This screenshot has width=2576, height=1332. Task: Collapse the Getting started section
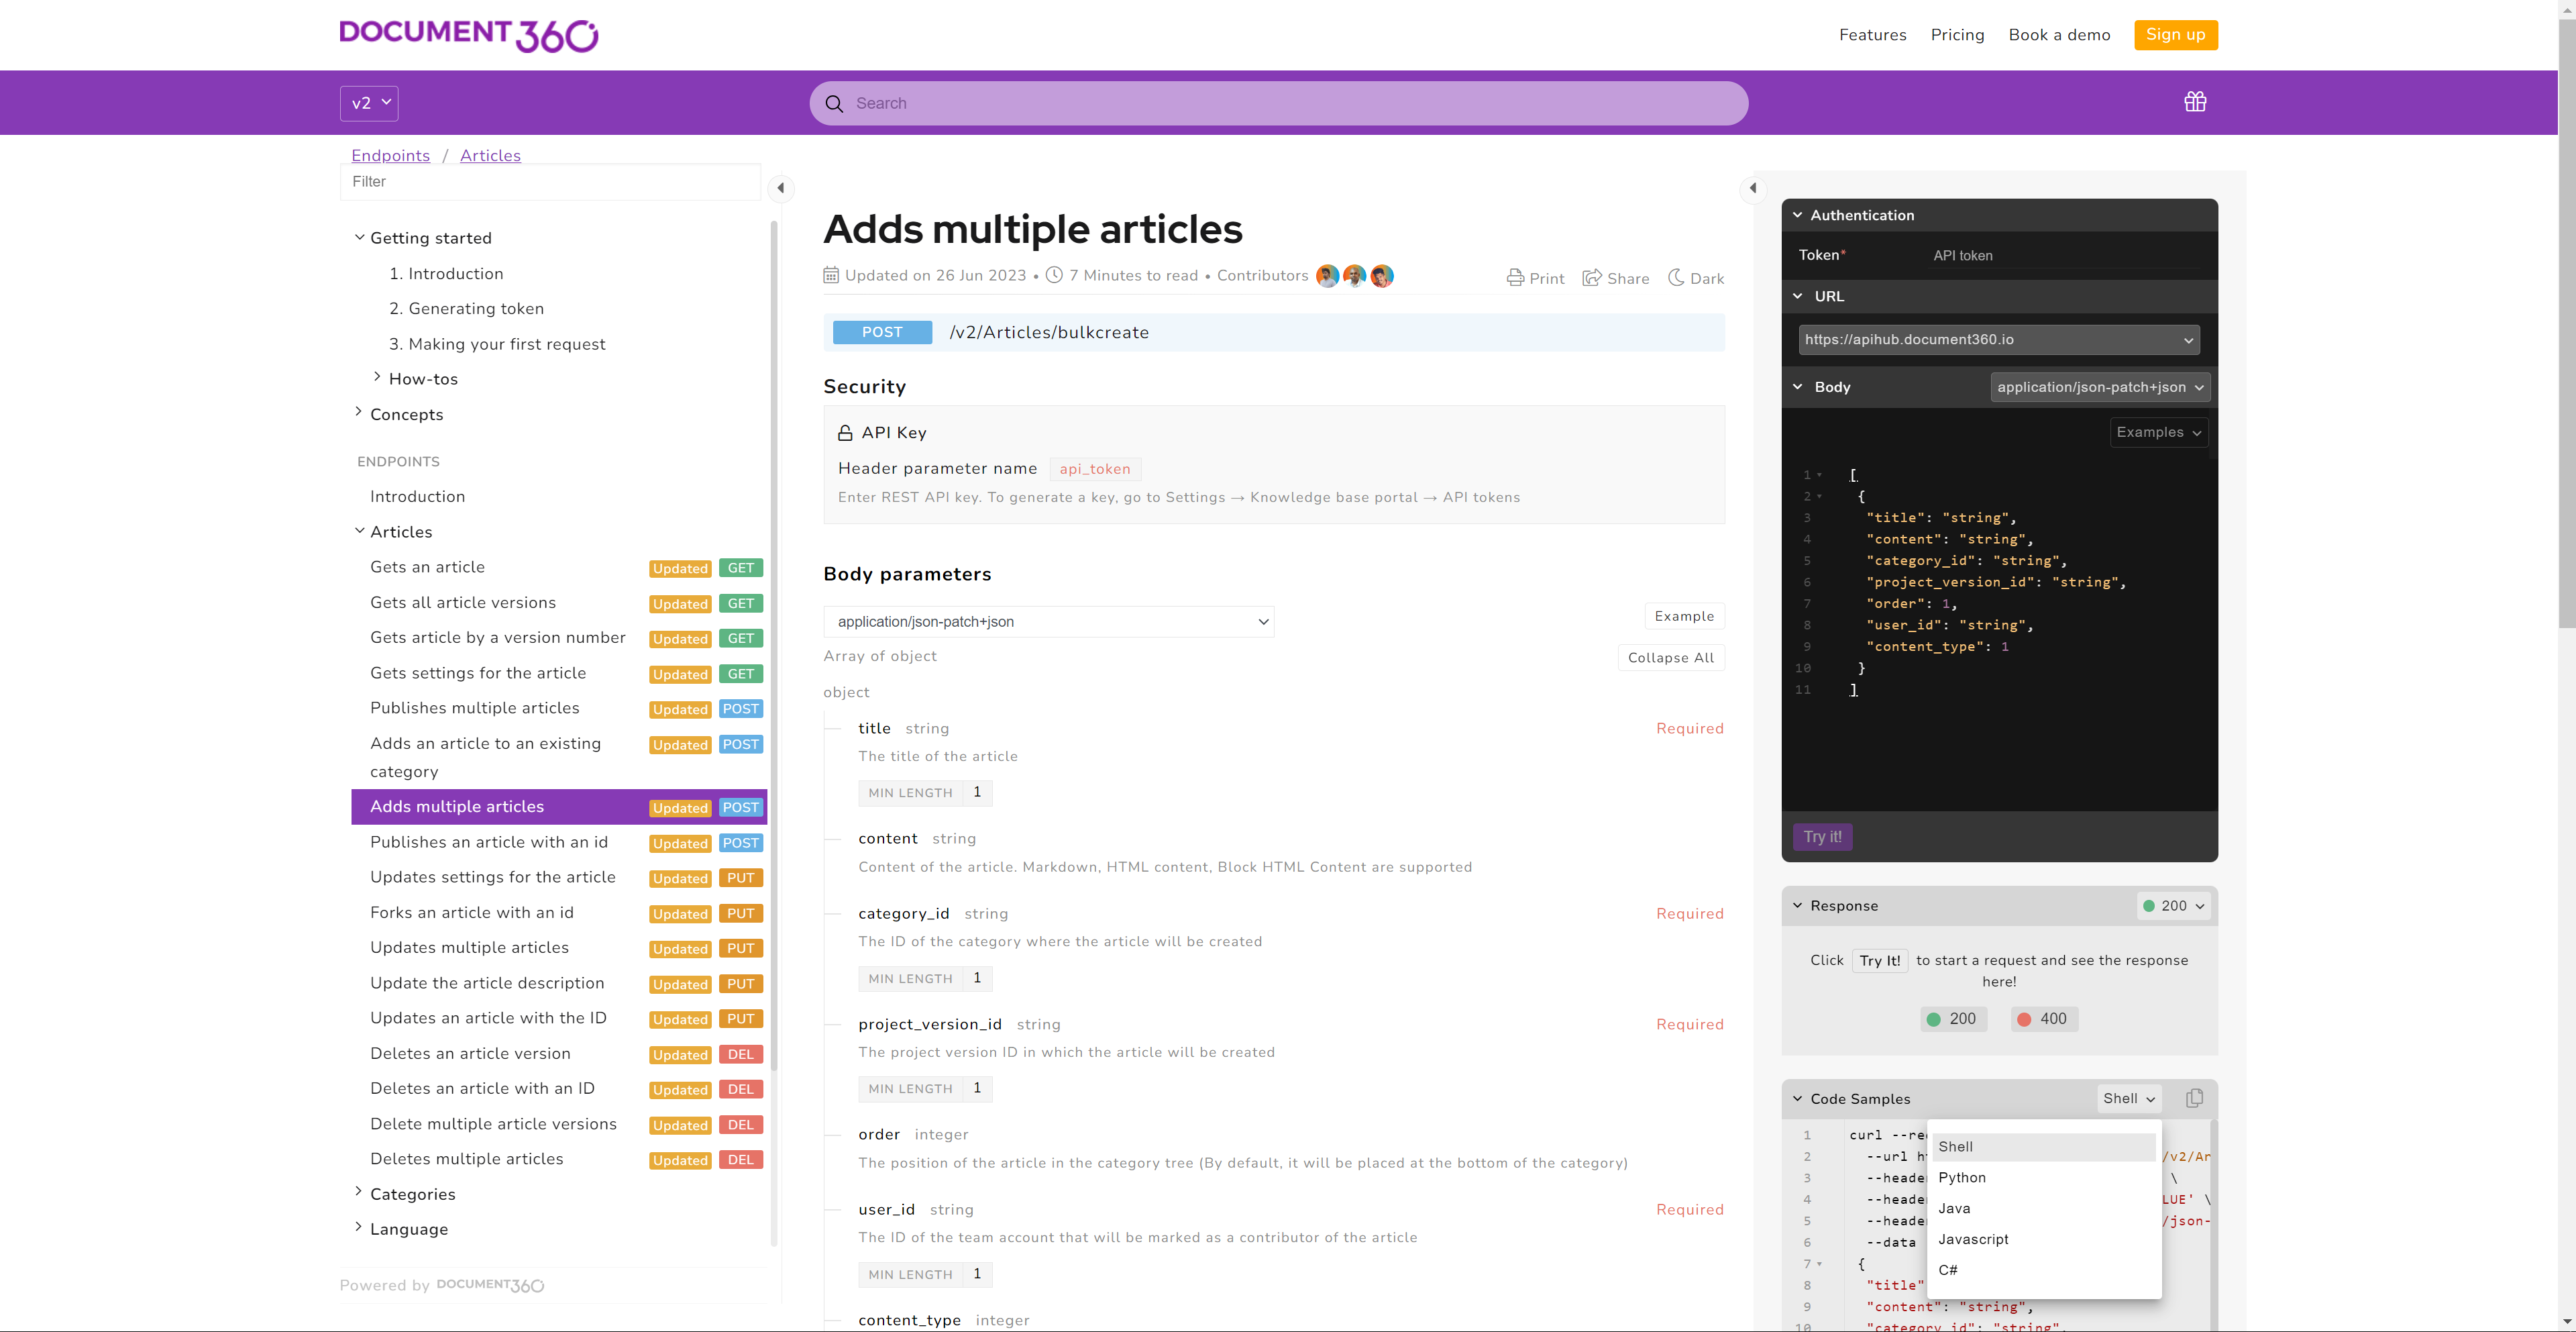tap(359, 237)
